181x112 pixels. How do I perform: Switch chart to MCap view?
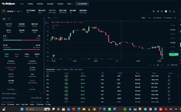click(150, 18)
